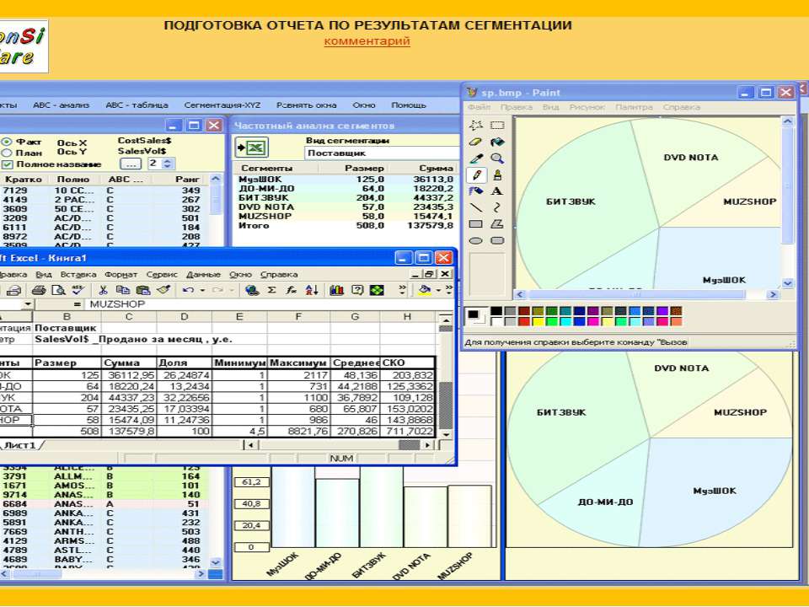Image resolution: width=809 pixels, height=607 pixels.
Task: Open the Ровнять окна menu
Action: point(307,105)
